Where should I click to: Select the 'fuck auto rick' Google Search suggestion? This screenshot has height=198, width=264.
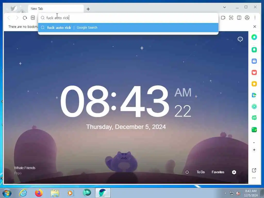click(x=128, y=28)
